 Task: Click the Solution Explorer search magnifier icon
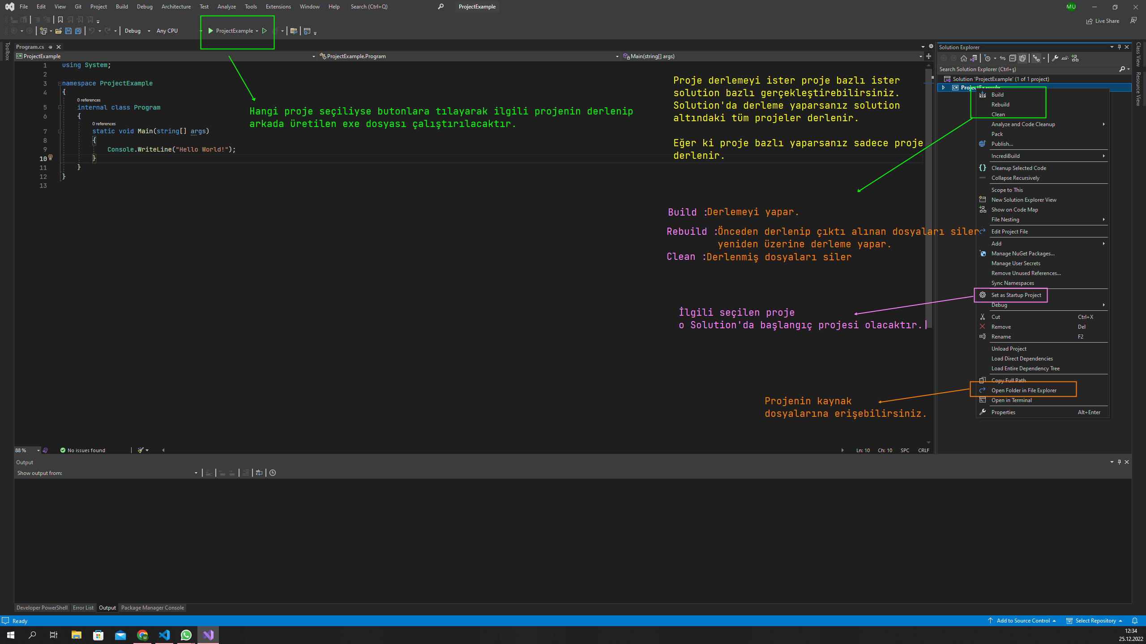coord(1122,69)
